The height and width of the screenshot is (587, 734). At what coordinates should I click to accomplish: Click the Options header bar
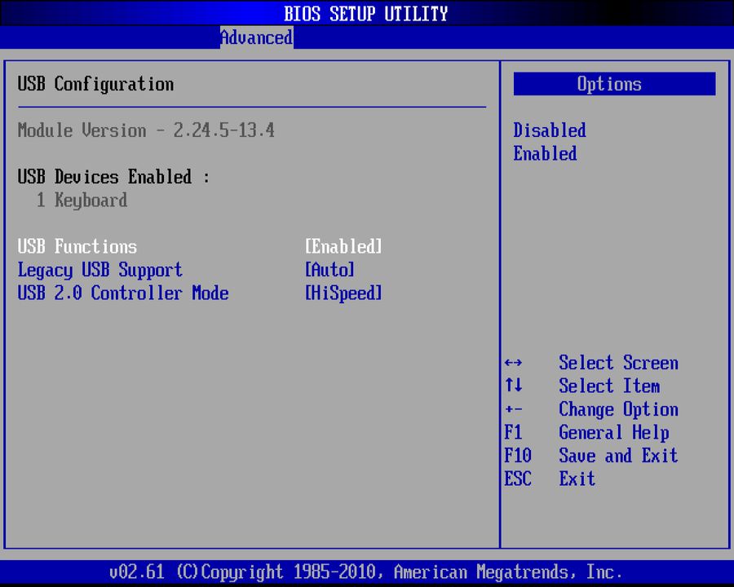coord(613,83)
